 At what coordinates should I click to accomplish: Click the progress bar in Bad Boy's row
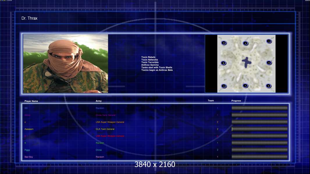pos(260,157)
